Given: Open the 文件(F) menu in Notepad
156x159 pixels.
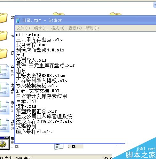Looking at the screenshot, I should coord(23,28).
